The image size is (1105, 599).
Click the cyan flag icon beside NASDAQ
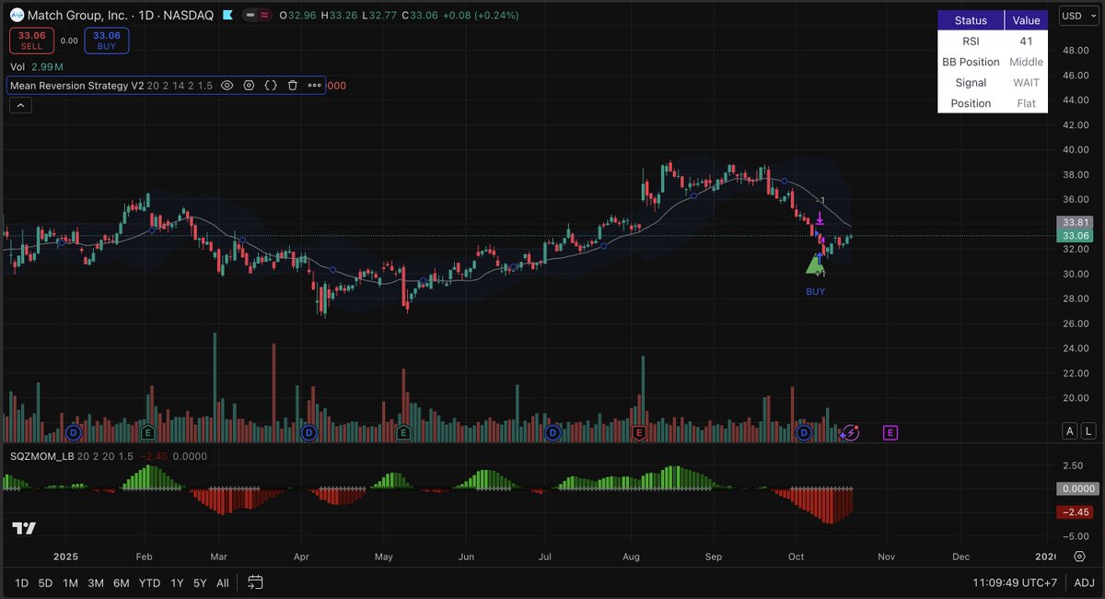click(x=227, y=16)
